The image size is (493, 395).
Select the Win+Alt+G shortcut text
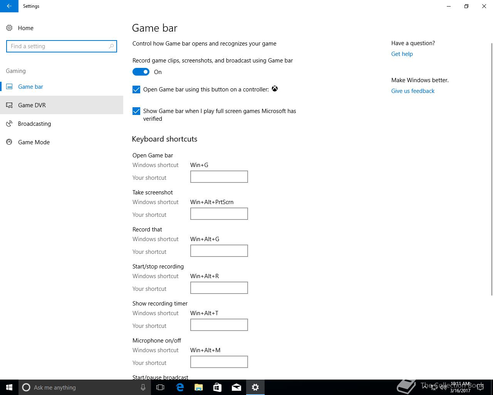205,239
